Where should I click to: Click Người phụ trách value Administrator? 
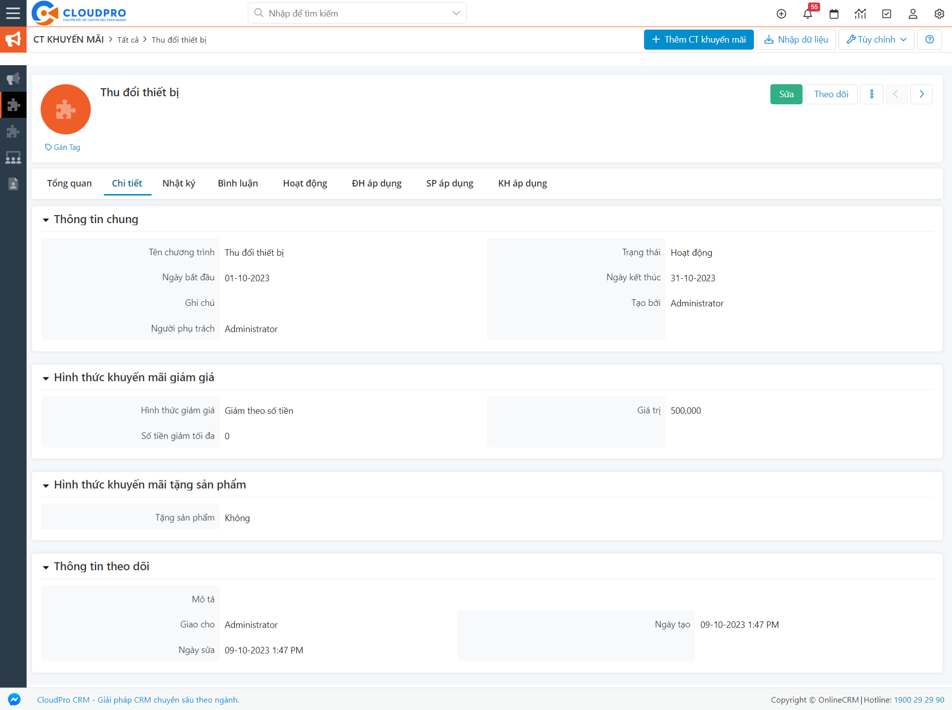(x=251, y=329)
